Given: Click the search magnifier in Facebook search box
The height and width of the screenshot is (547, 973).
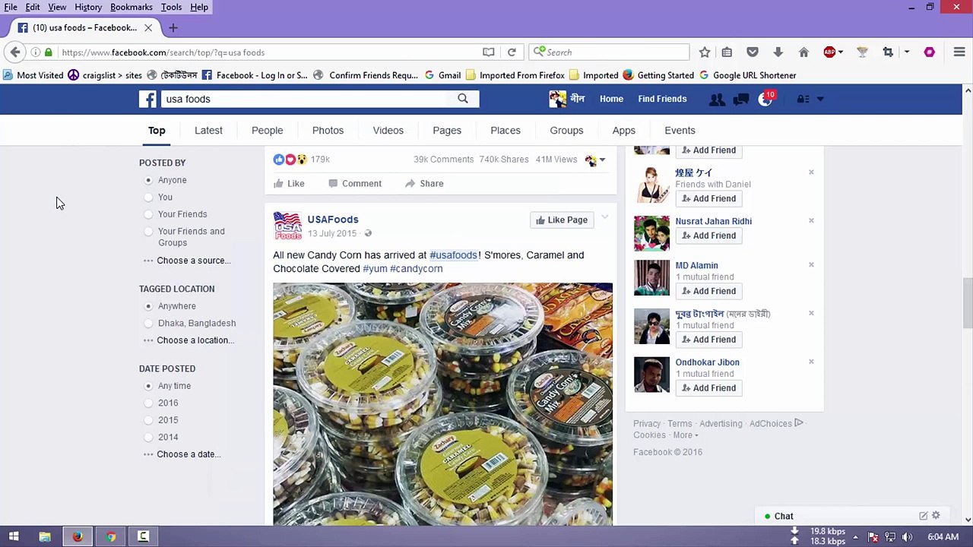Looking at the screenshot, I should click(x=462, y=98).
